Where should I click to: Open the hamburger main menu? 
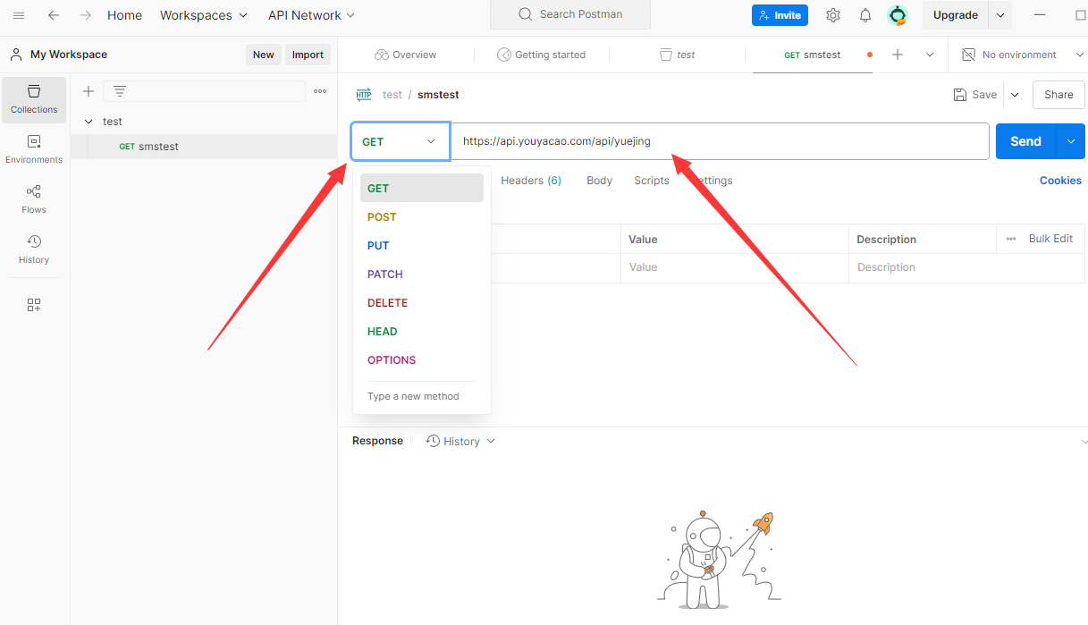(19, 15)
